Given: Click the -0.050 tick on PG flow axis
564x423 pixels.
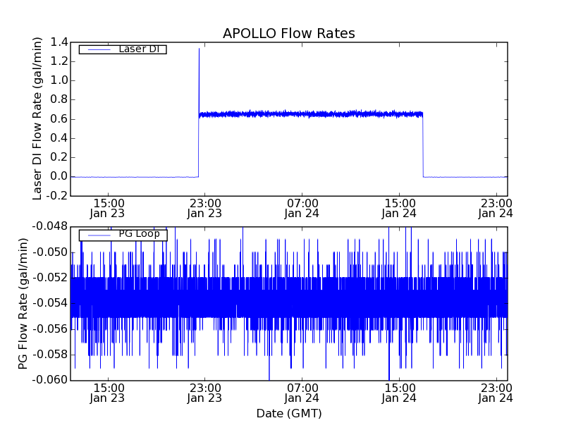Looking at the screenshot, I should 50,252.
